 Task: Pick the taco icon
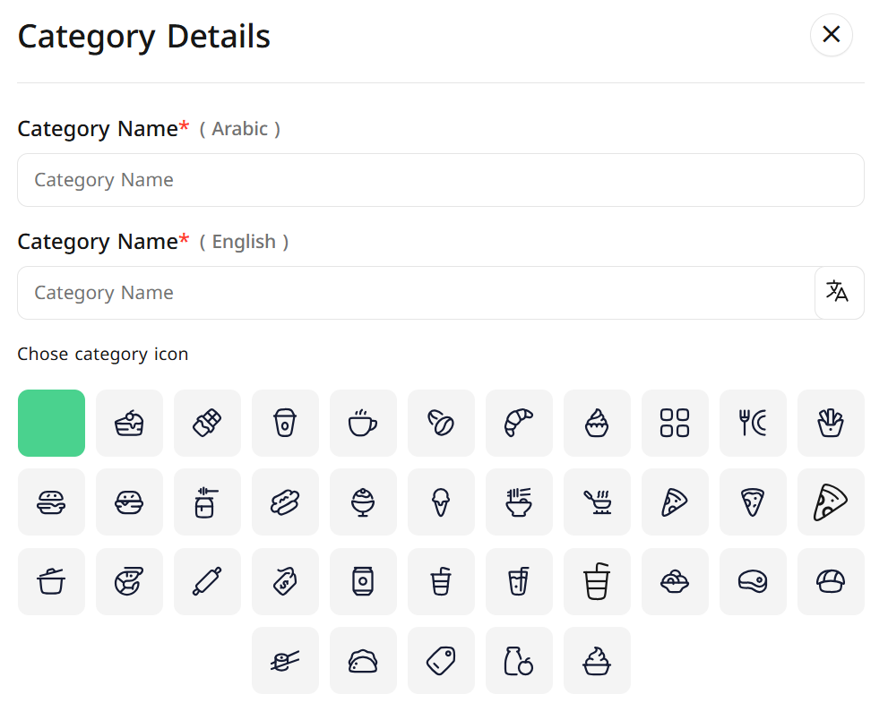pos(363,661)
